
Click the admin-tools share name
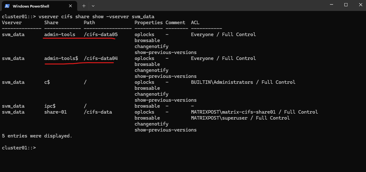[60, 35]
